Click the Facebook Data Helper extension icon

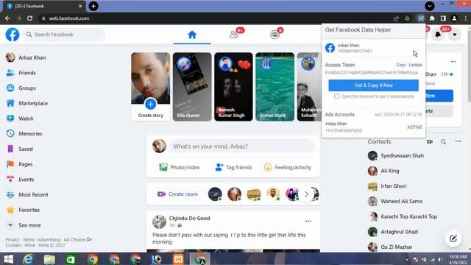421,18
